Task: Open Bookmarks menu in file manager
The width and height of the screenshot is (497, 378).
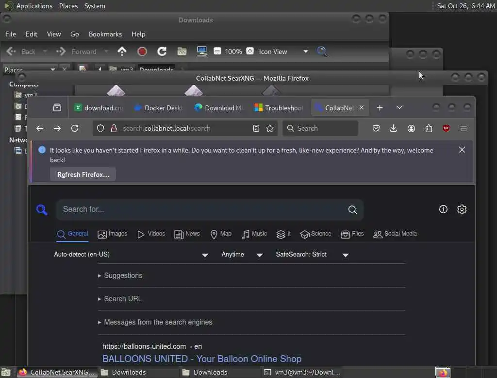Action: coord(105,34)
